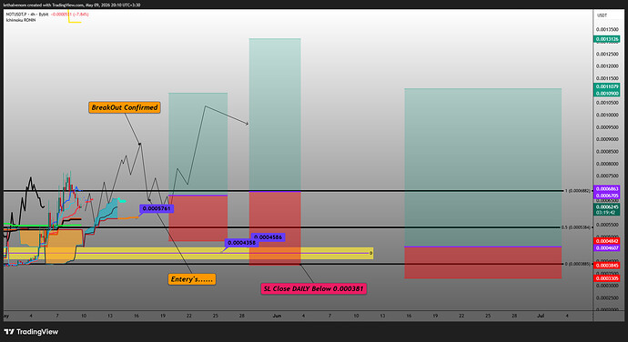Image resolution: width=628 pixels, height=342 pixels.
Task: Click the 0.0011079 green price axis tag
Action: click(x=607, y=86)
